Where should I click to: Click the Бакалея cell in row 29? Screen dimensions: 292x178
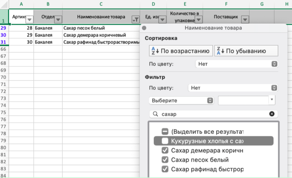click(48, 28)
